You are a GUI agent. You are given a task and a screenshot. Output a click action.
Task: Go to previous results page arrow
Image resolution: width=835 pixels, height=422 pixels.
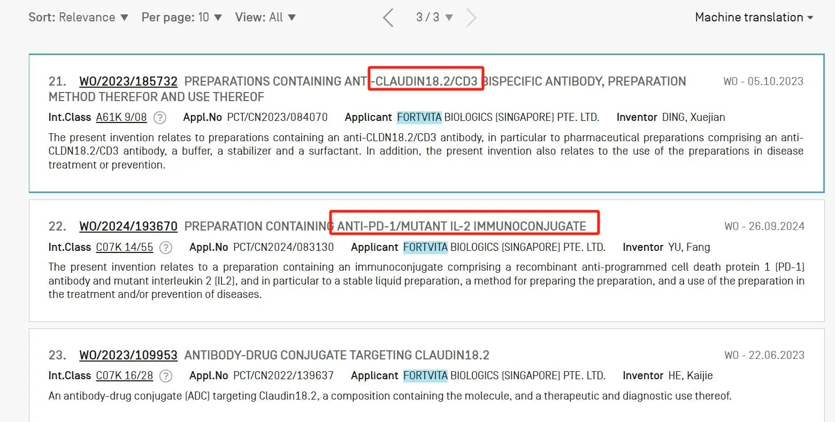[388, 18]
